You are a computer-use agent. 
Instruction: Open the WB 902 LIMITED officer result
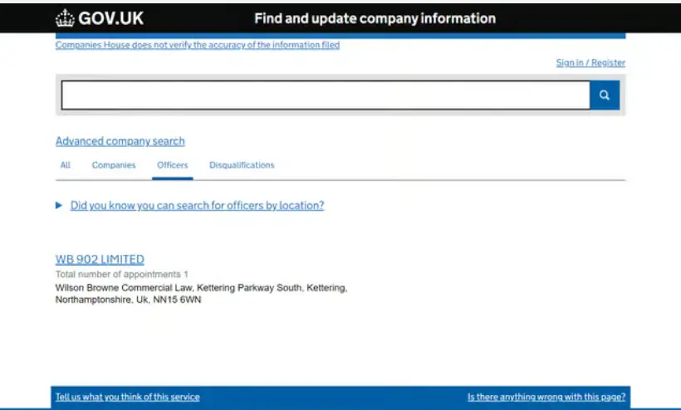[x=100, y=260]
